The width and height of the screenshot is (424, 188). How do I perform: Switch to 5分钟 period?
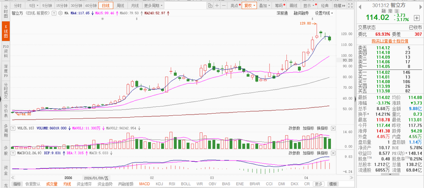coord(47,5)
